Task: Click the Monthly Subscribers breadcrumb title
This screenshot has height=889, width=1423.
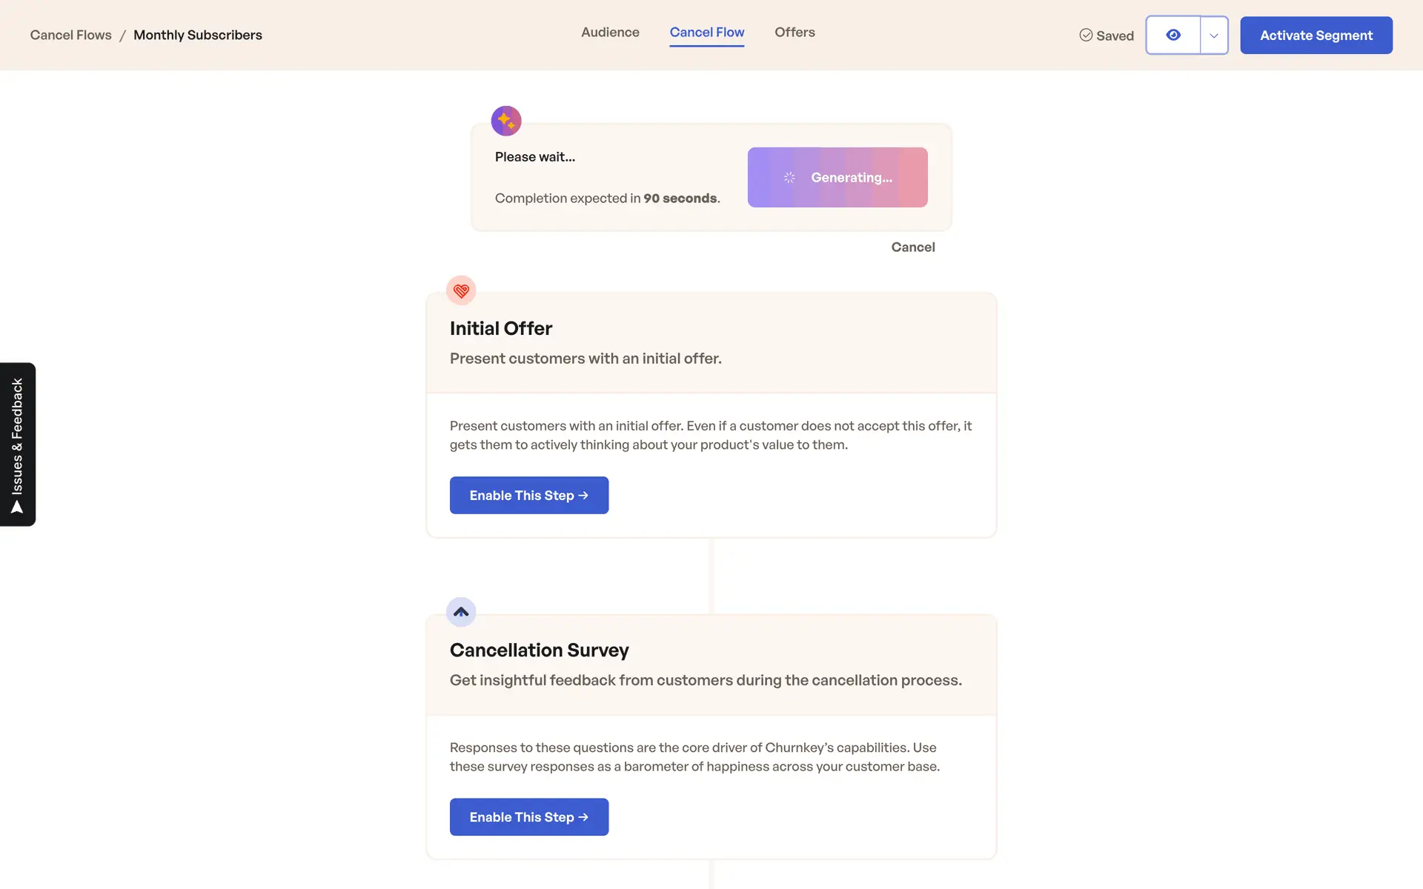Action: pyautogui.click(x=198, y=36)
